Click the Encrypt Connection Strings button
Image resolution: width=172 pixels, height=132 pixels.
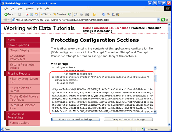click(76, 119)
